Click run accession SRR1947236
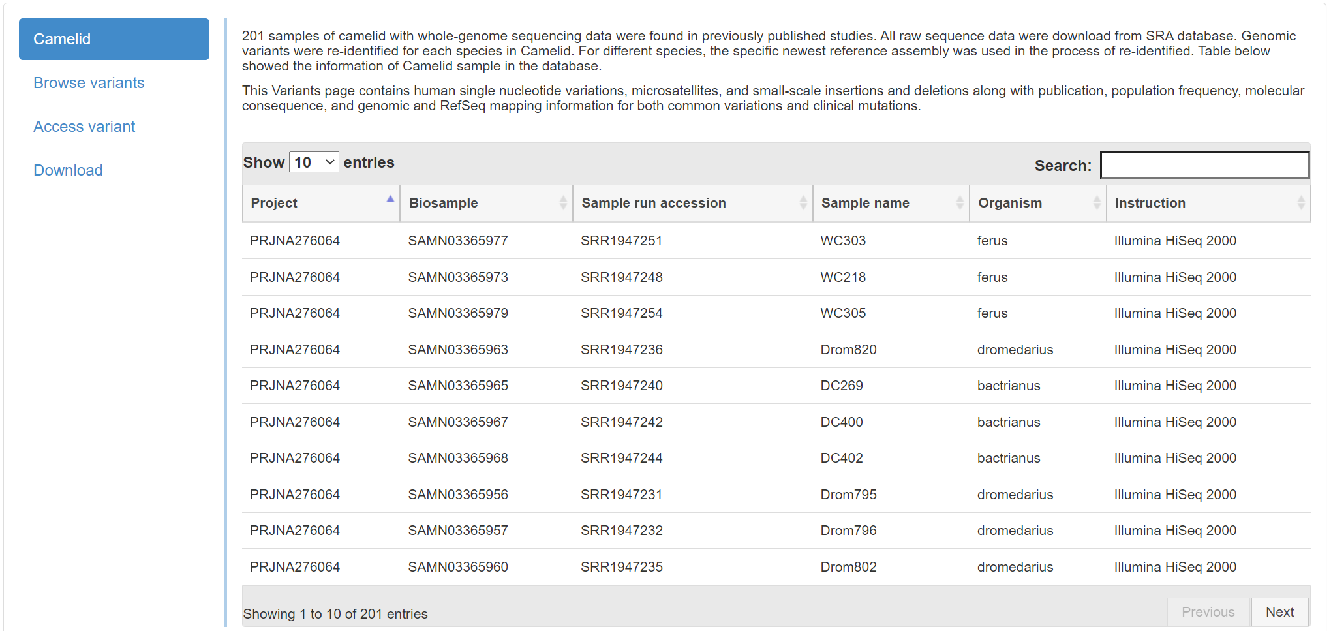The image size is (1331, 631). point(622,350)
